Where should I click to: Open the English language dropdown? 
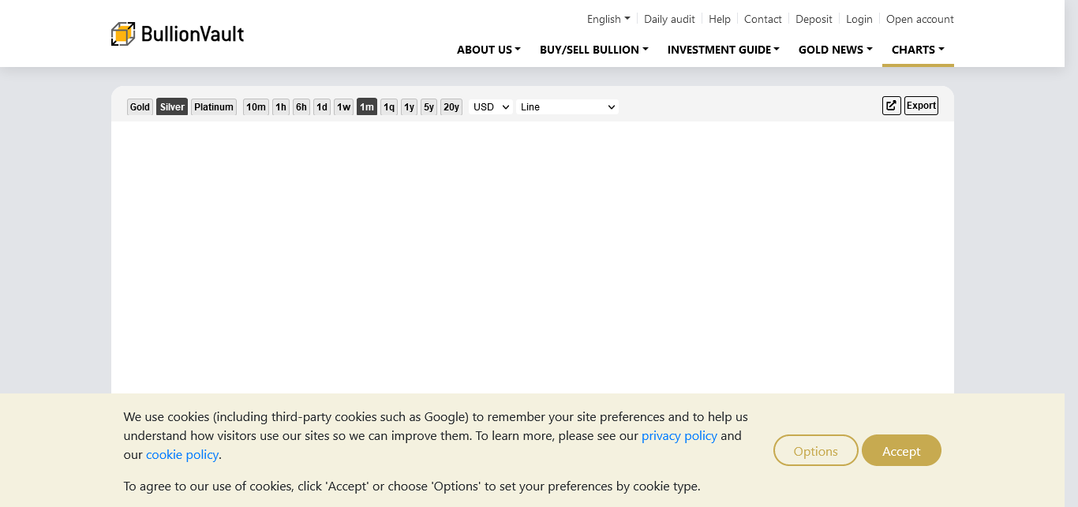pyautogui.click(x=608, y=19)
